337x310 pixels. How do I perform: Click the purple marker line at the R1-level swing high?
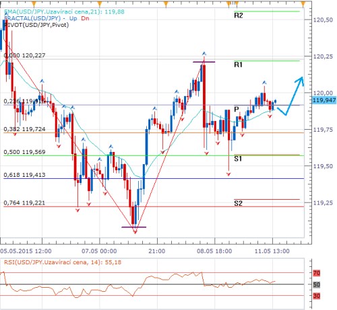pyautogui.click(x=204, y=62)
